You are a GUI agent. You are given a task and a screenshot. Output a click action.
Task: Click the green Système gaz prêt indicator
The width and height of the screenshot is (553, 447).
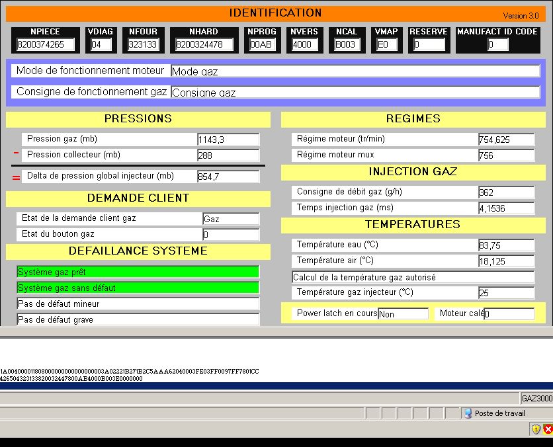138,272
